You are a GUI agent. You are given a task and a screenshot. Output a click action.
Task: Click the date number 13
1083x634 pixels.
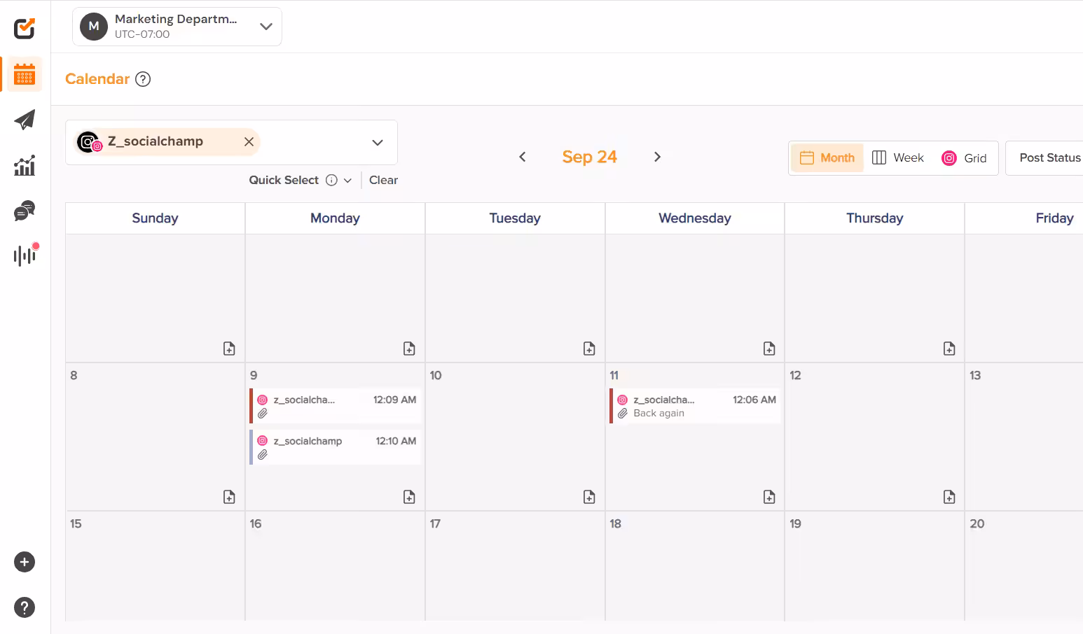point(975,375)
